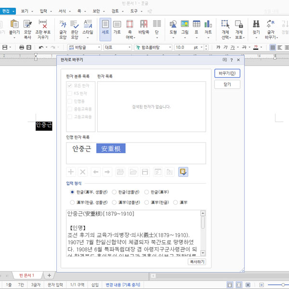
Task: Click the print icon in the toolbar
Action: click(x=22, y=47)
